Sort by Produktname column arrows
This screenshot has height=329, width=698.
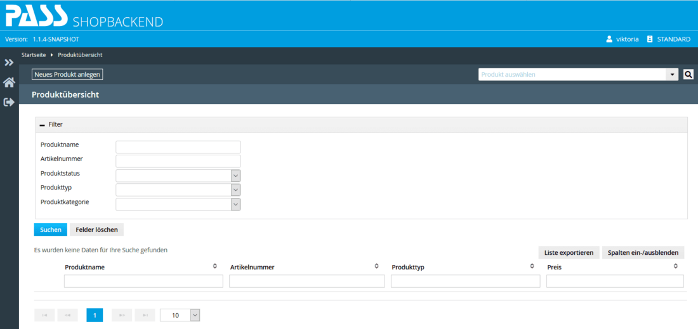[x=215, y=266]
